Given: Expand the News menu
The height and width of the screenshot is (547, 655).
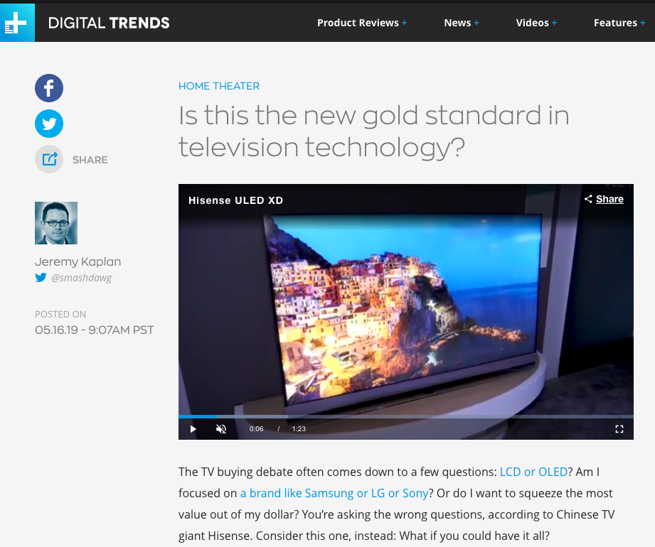Looking at the screenshot, I should 461,23.
